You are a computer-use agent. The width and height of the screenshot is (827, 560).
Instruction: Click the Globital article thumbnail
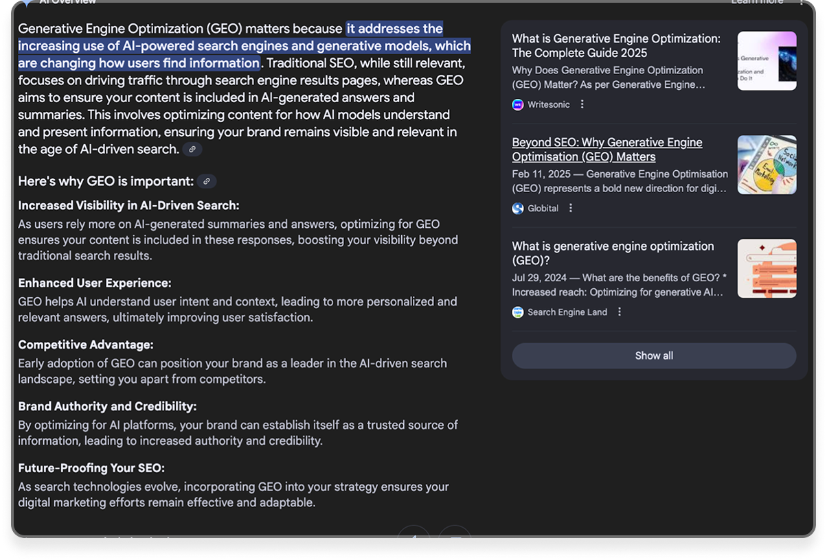click(x=767, y=165)
